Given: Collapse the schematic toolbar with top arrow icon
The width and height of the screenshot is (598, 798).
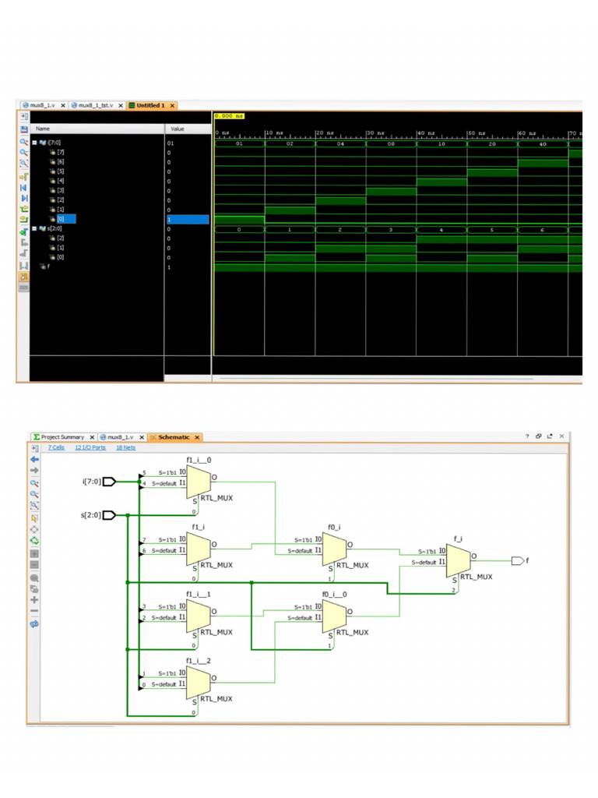Looking at the screenshot, I should coord(34,448).
